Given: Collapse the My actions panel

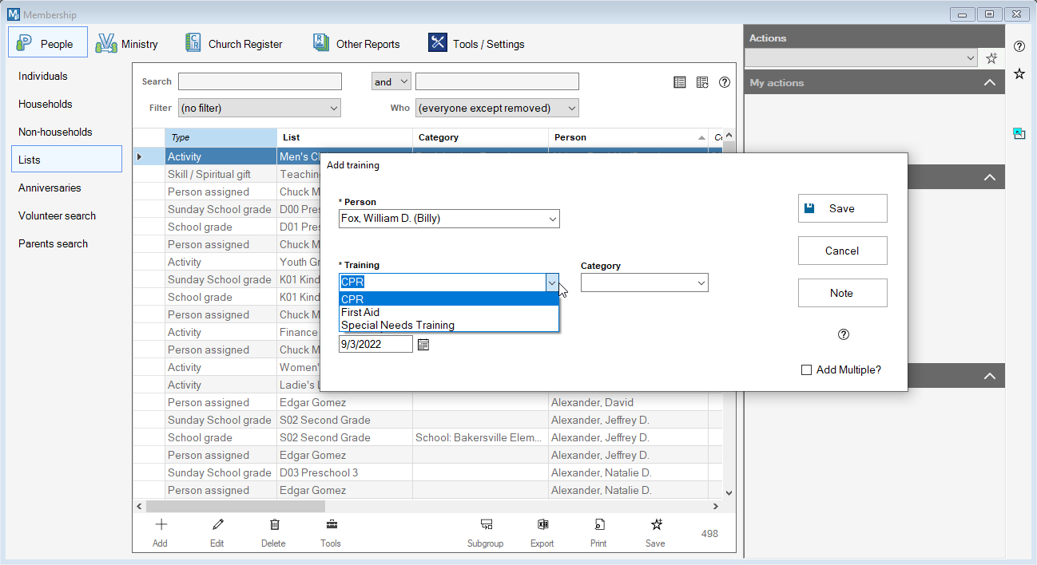Looking at the screenshot, I should (x=990, y=83).
